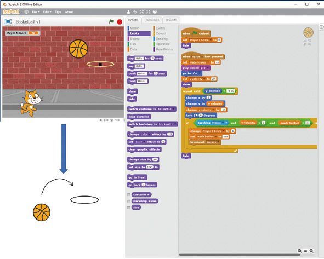Click the green flag icon in hat block
This screenshot has width=324, height=259.
click(195, 33)
